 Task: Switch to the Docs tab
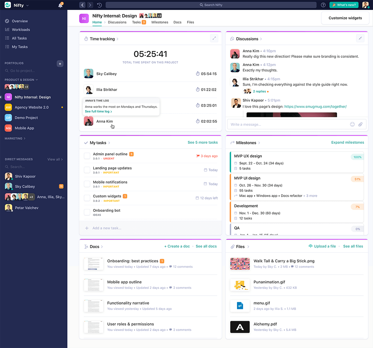click(177, 22)
